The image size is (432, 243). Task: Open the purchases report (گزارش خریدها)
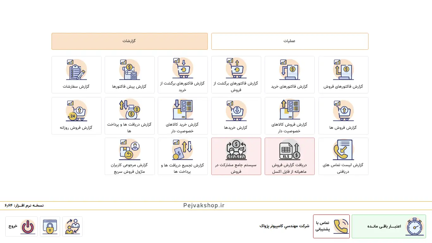pyautogui.click(x=236, y=115)
